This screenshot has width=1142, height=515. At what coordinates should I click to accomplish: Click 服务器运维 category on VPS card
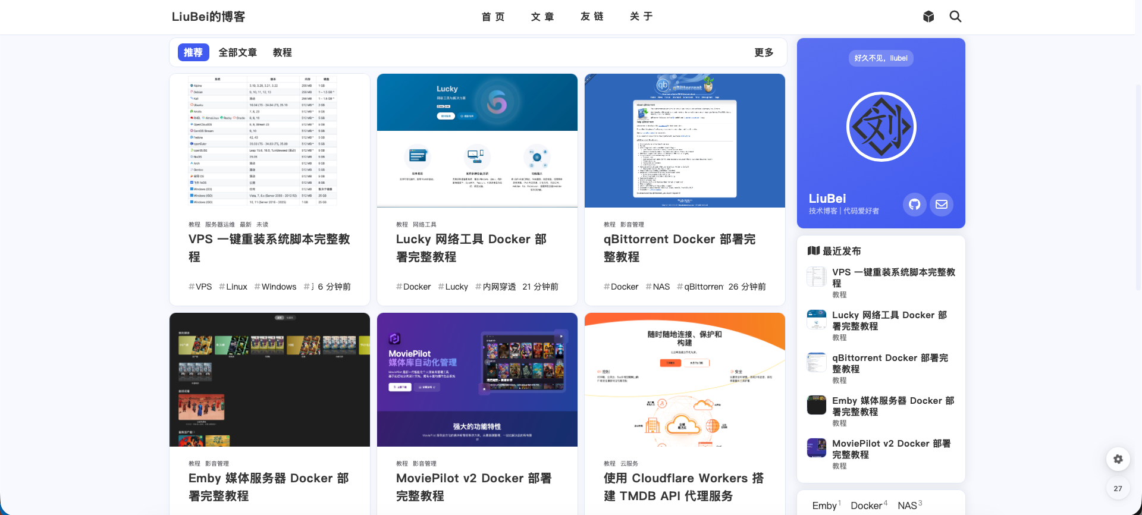(x=220, y=225)
